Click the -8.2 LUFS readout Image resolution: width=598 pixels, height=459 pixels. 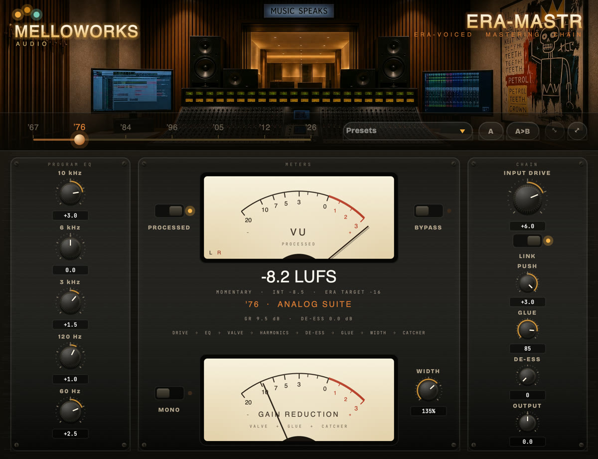coord(299,276)
